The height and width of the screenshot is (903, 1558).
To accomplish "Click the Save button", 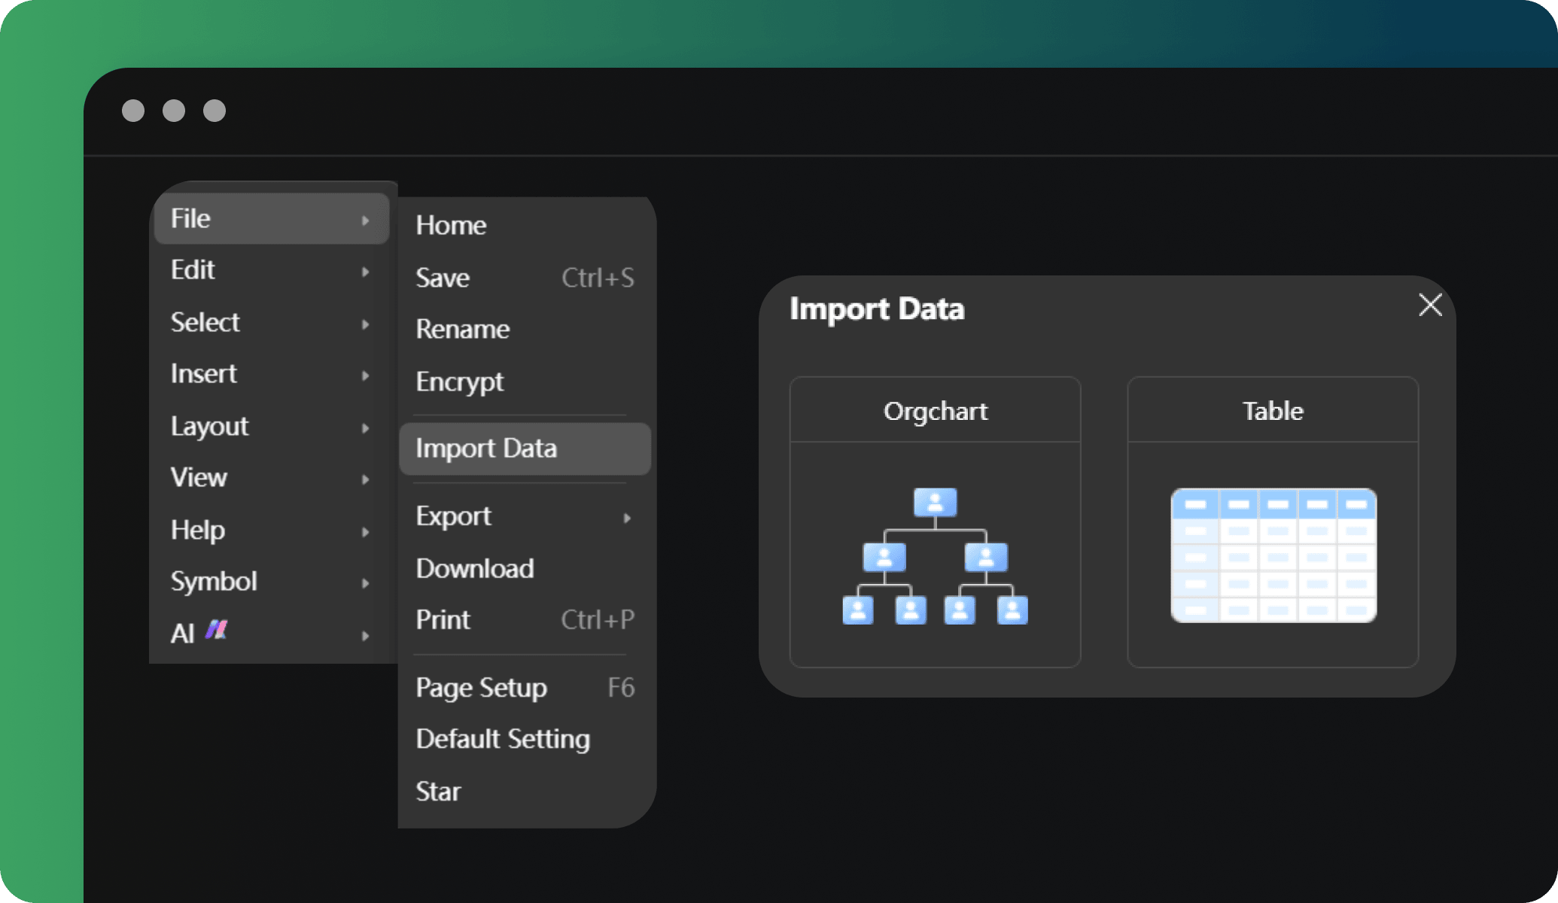I will pos(442,278).
